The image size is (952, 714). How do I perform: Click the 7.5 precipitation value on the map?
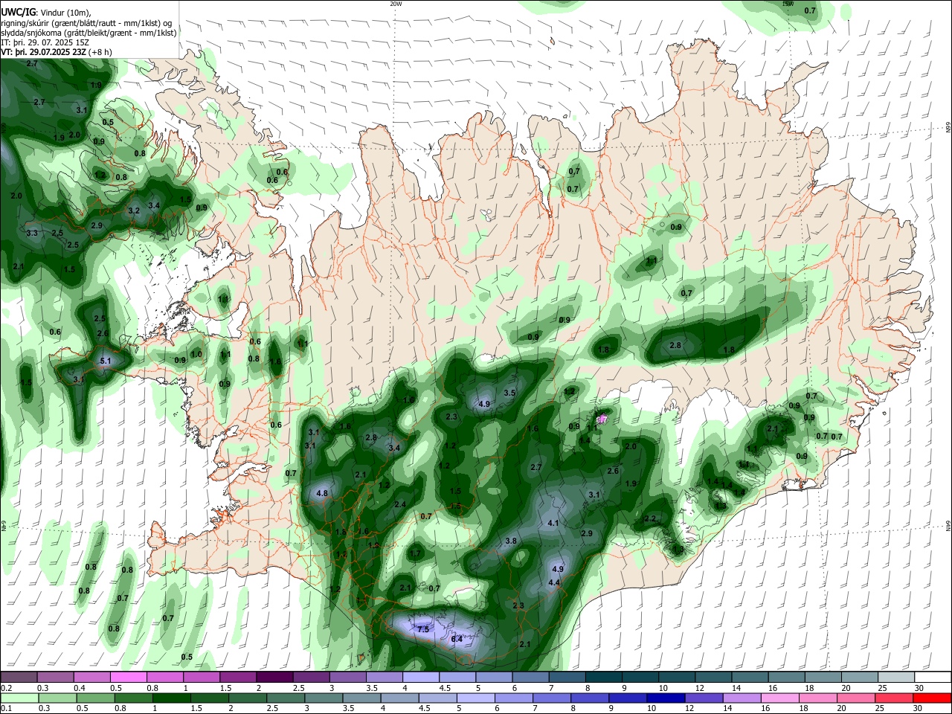click(x=423, y=629)
